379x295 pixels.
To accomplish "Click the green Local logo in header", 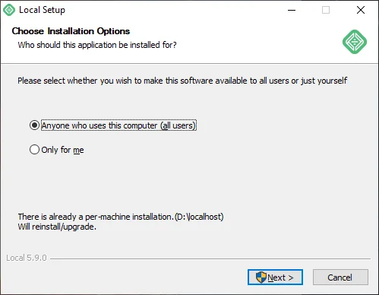I will (x=355, y=42).
